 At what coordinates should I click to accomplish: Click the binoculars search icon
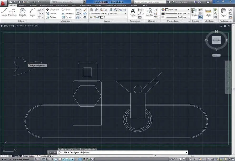click(x=169, y=2)
